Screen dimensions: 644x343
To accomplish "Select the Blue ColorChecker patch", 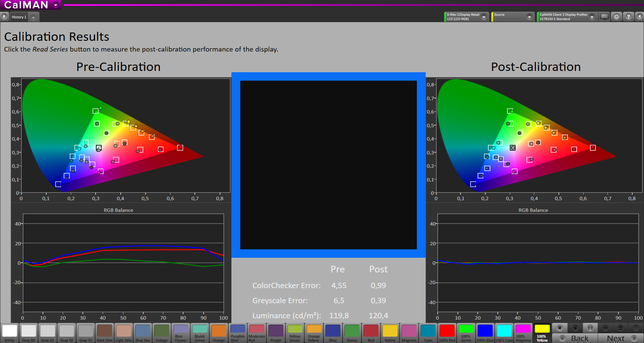I will [x=333, y=333].
